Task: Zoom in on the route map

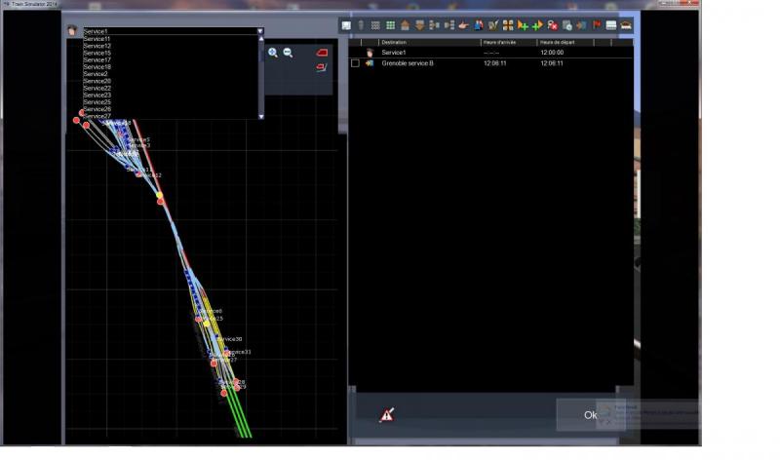Action: click(273, 53)
